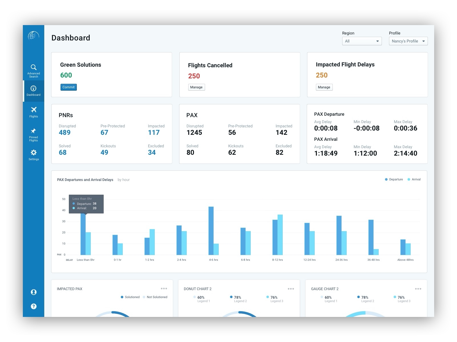This screenshot has width=457, height=342.
Task: Open the Region dropdown
Action: pos(362,41)
